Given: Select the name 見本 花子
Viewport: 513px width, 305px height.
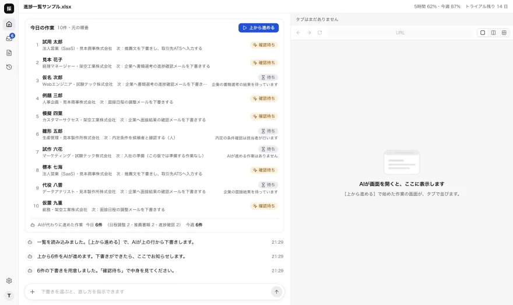Looking at the screenshot, I should (52, 60).
